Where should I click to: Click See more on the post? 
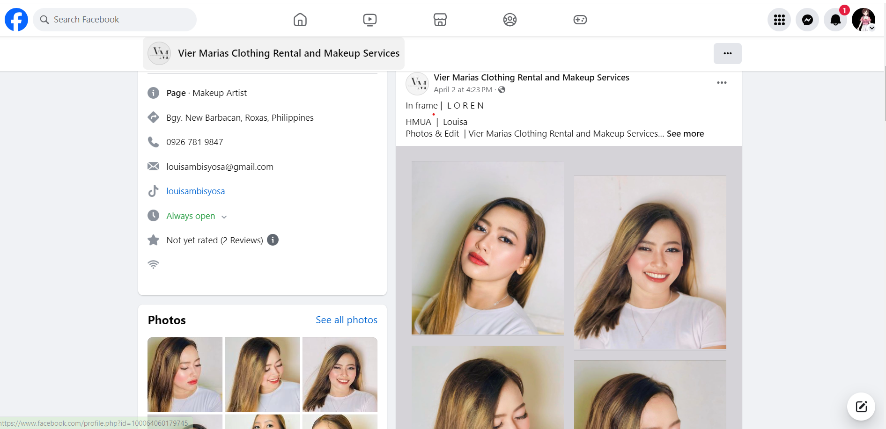point(685,134)
